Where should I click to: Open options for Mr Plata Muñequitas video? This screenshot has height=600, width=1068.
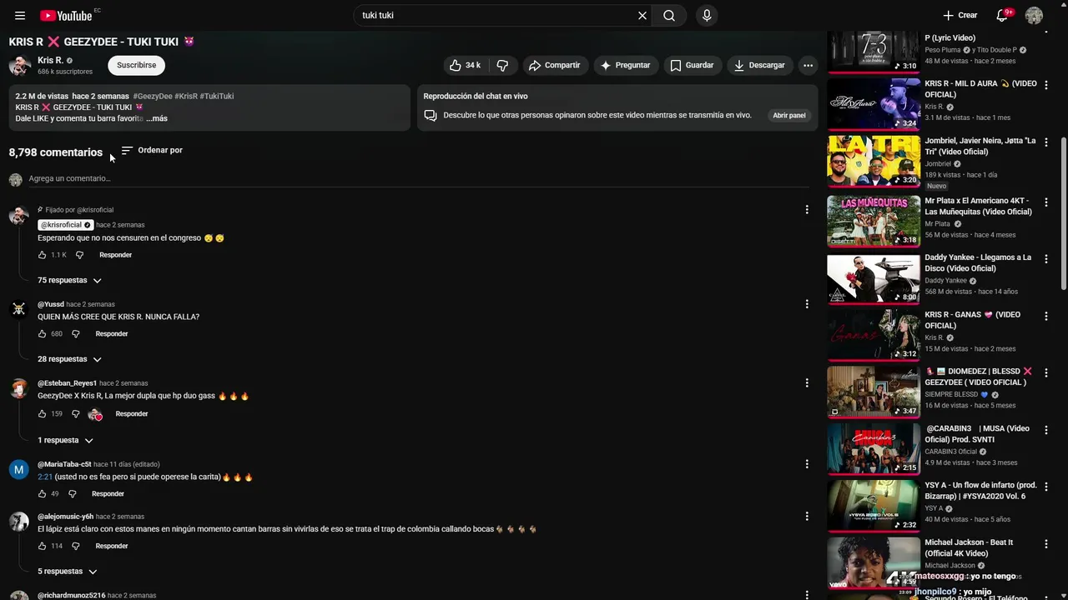1046,202
